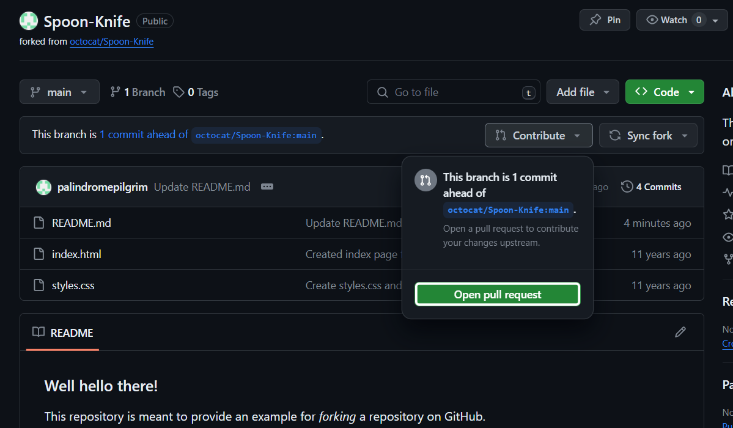Expand the Watch options dropdown arrow
This screenshot has width=733, height=428.
pyautogui.click(x=715, y=20)
